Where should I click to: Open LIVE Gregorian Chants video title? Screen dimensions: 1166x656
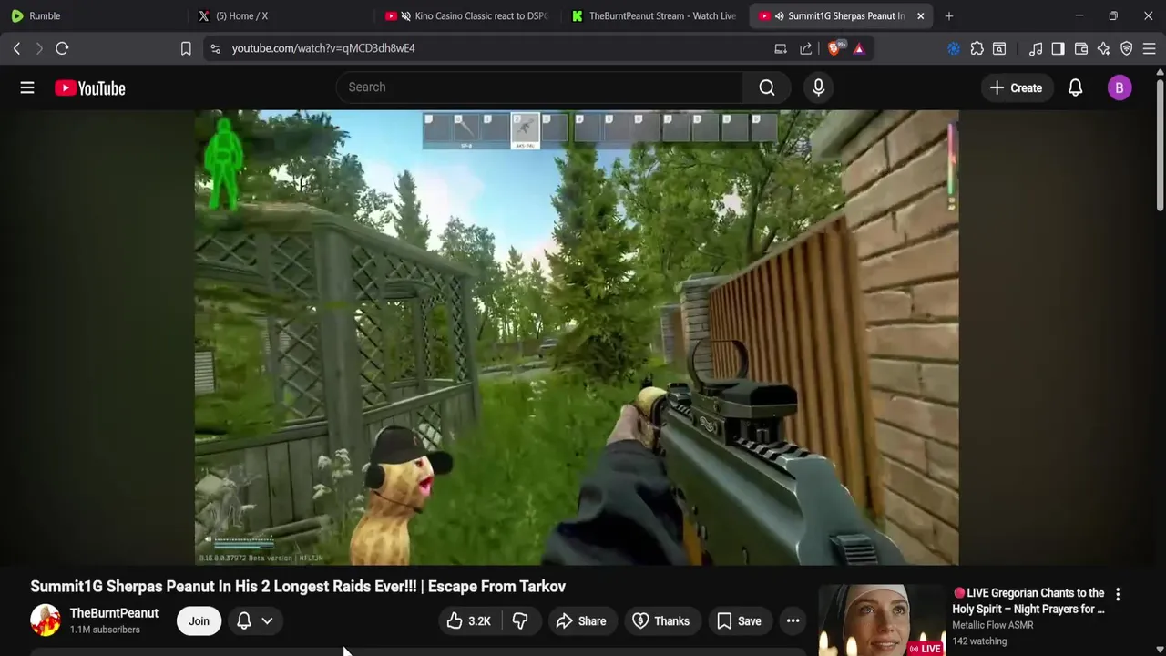1028,601
